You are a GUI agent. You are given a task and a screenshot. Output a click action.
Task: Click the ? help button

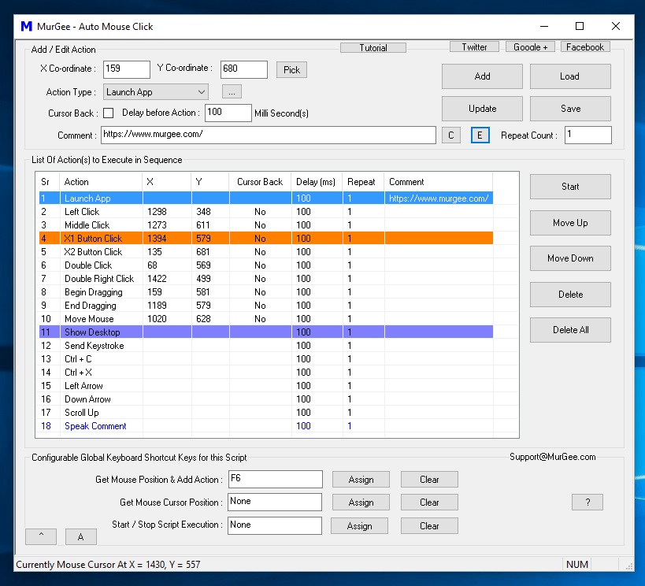click(587, 502)
